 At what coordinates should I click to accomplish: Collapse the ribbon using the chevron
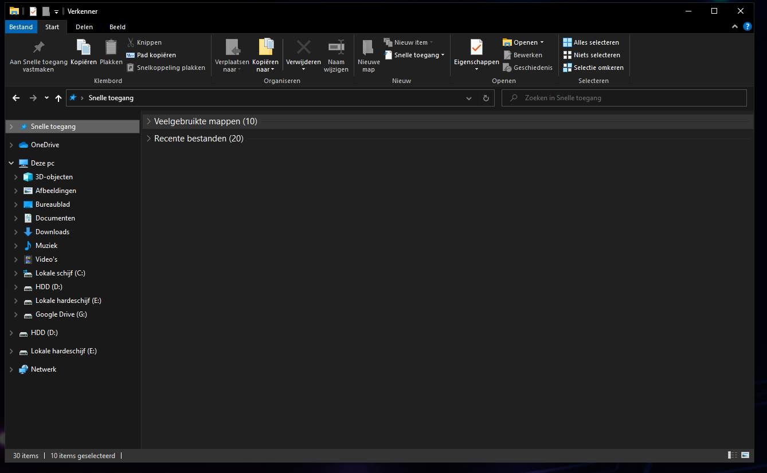tap(735, 27)
